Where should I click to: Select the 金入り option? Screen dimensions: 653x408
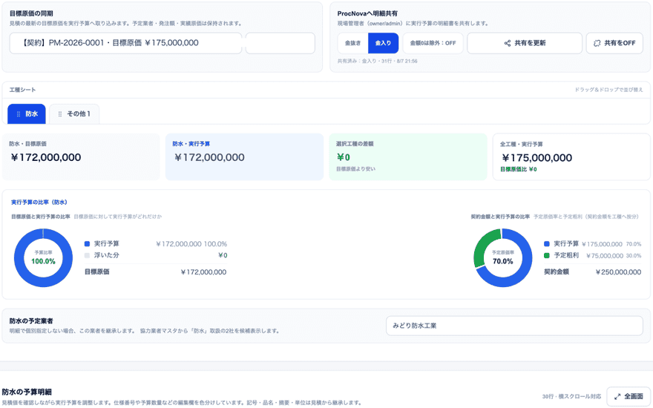[383, 43]
